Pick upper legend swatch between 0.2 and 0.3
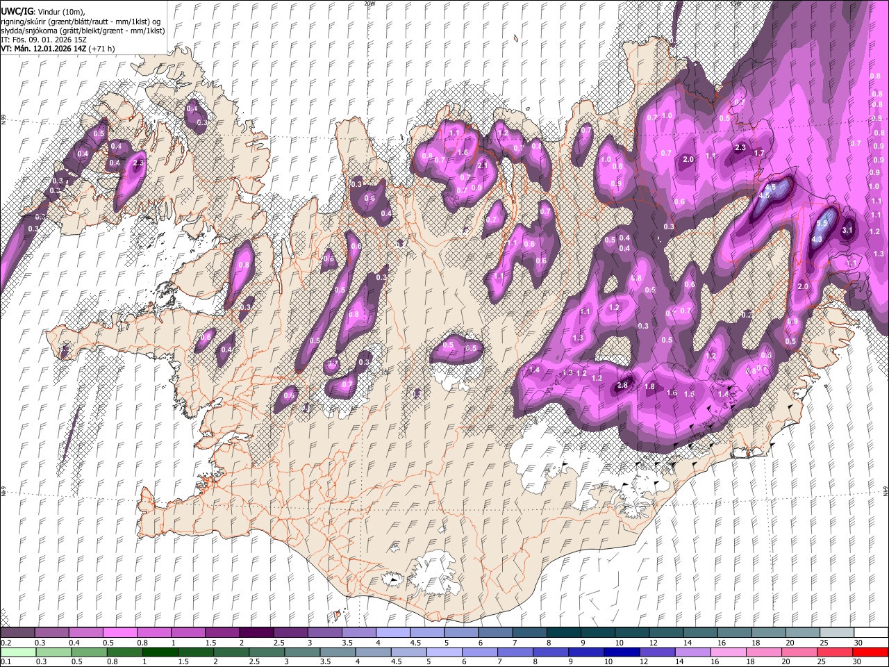889x667 pixels. (17, 633)
